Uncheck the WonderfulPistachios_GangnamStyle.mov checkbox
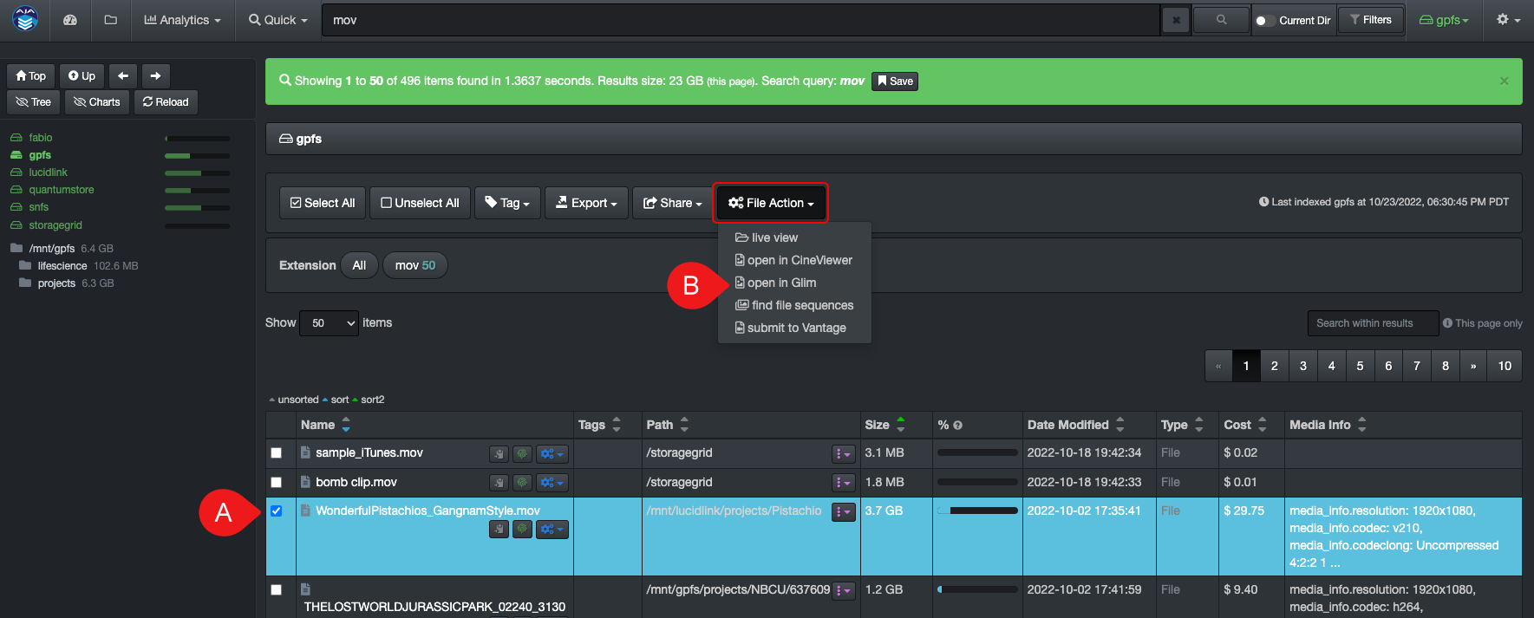Image resolution: width=1534 pixels, height=618 pixels. pyautogui.click(x=277, y=511)
